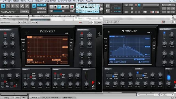Click the AR Saw Cloud preset name
The width and height of the screenshot is (176, 99).
pos(118,62)
